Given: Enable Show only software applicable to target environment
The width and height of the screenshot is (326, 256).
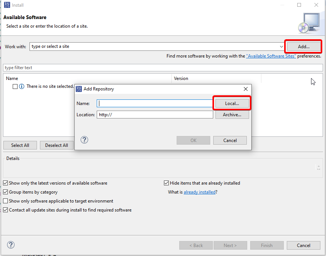Looking at the screenshot, I should click(5, 201).
